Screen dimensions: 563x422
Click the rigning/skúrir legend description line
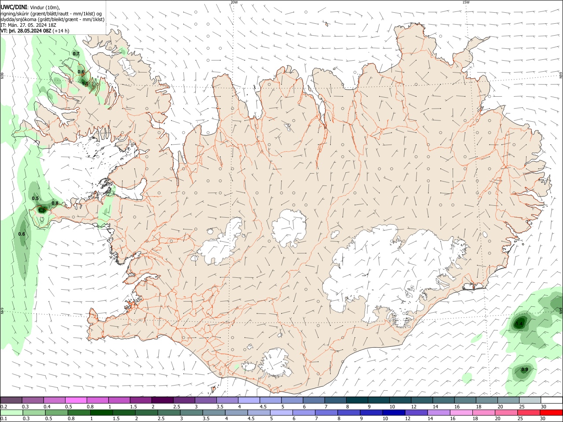point(51,14)
